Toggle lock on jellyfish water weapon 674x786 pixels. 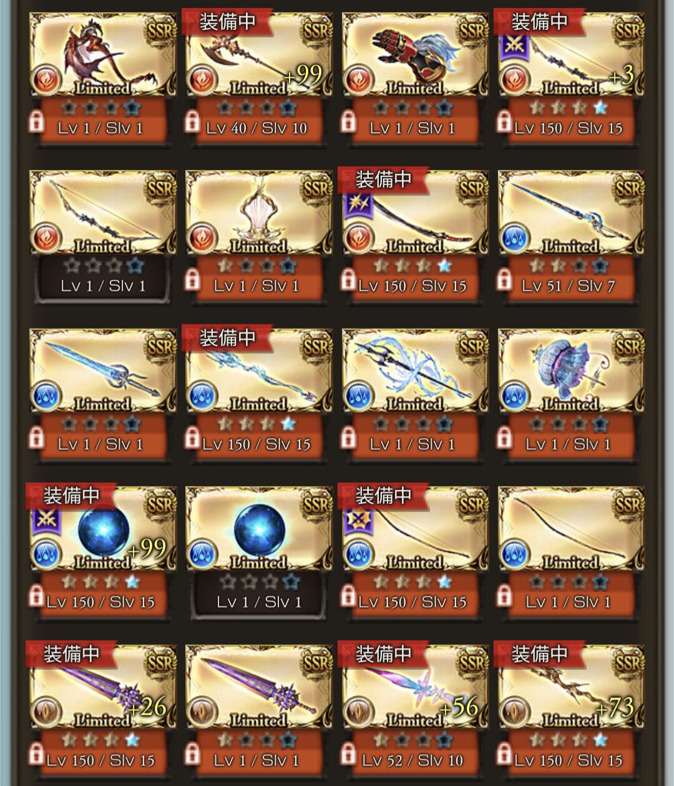(x=504, y=438)
